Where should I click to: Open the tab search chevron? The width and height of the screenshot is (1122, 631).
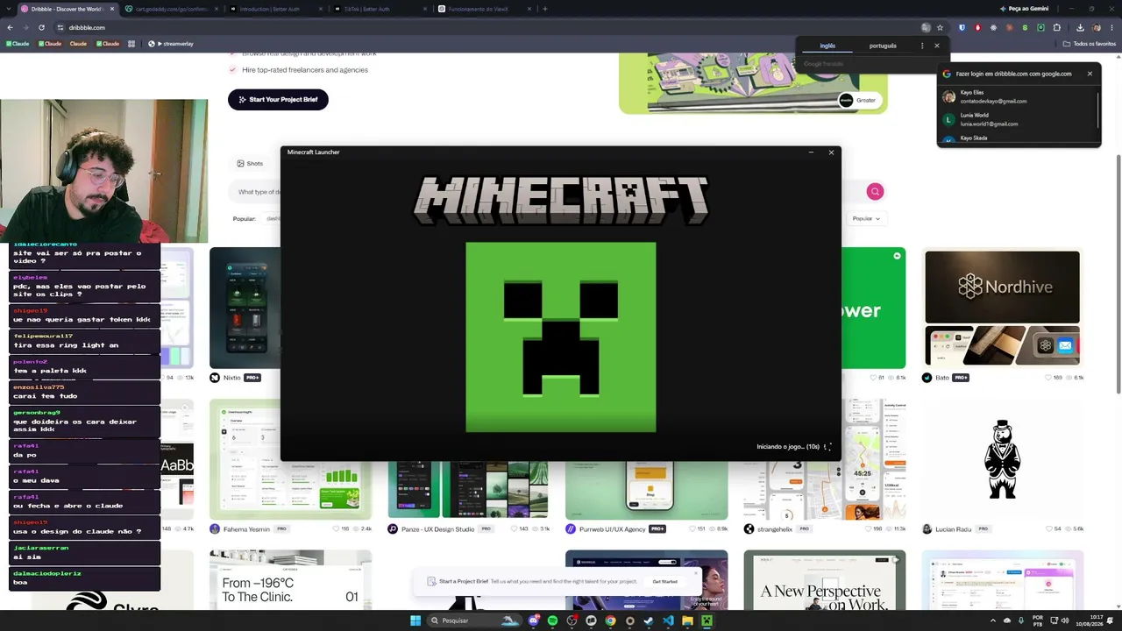point(7,9)
